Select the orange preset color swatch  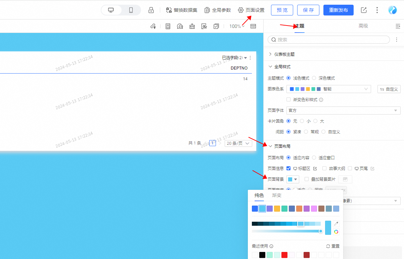(x=299, y=209)
